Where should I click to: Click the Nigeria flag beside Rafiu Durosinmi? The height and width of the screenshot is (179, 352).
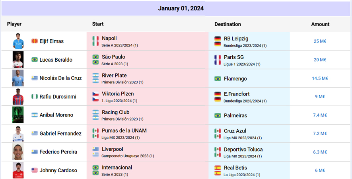[34, 97]
